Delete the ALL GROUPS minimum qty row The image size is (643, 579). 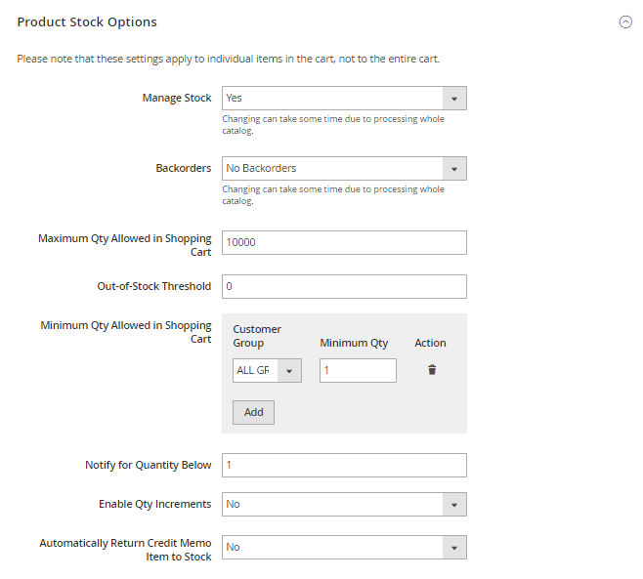click(x=432, y=370)
